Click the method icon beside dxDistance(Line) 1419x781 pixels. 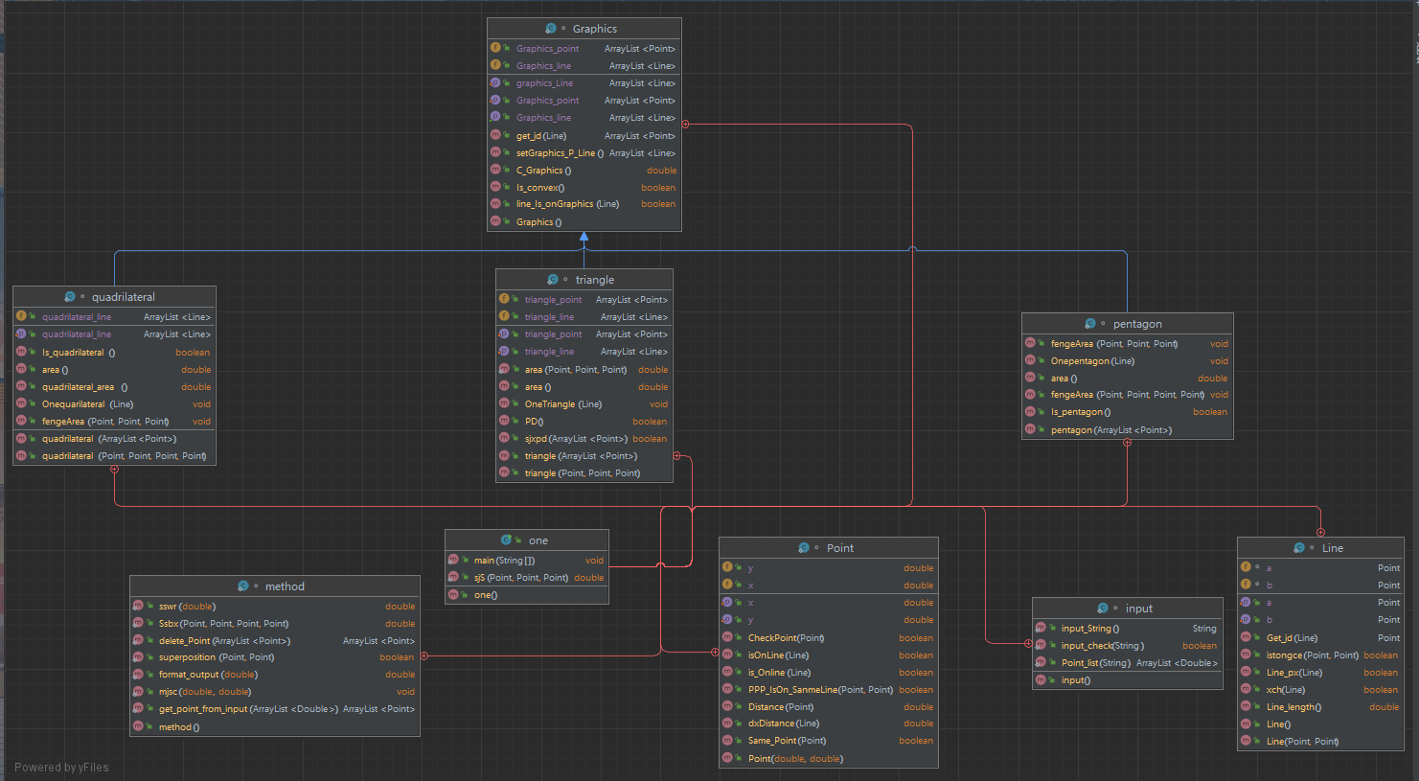[727, 723]
